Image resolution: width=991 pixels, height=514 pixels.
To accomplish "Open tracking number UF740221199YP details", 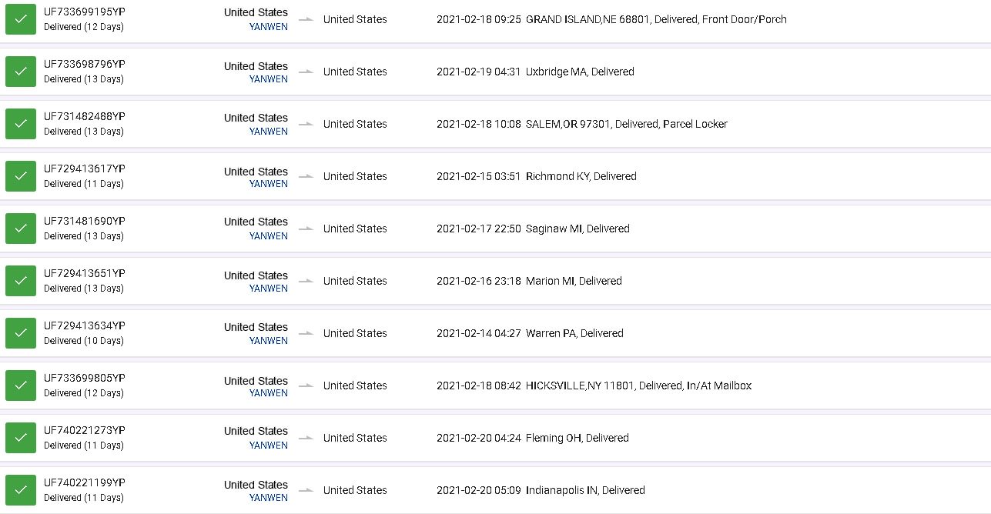I will (x=84, y=482).
